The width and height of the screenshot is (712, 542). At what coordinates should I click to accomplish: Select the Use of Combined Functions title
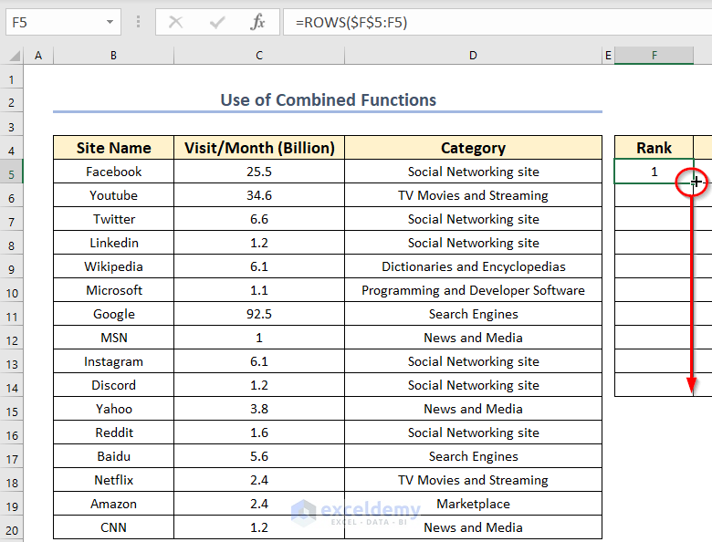[x=328, y=100]
